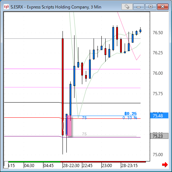Maximize the ESRX chart window
172x172 pixels.
(151, 7)
